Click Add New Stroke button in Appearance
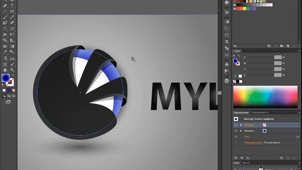The image size is (302, 170). 235,158
